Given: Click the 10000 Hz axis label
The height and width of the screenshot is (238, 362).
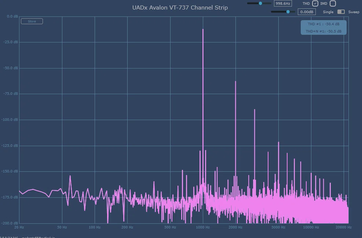Looking at the screenshot, I should 311,227.
